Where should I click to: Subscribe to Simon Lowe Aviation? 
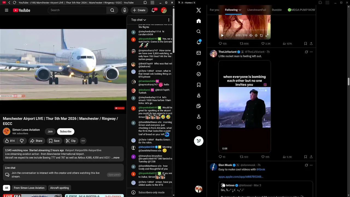[x=66, y=132]
